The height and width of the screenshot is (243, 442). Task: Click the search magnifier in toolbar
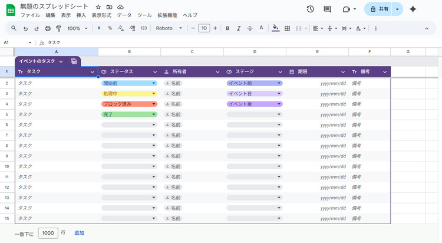pyautogui.click(x=14, y=28)
